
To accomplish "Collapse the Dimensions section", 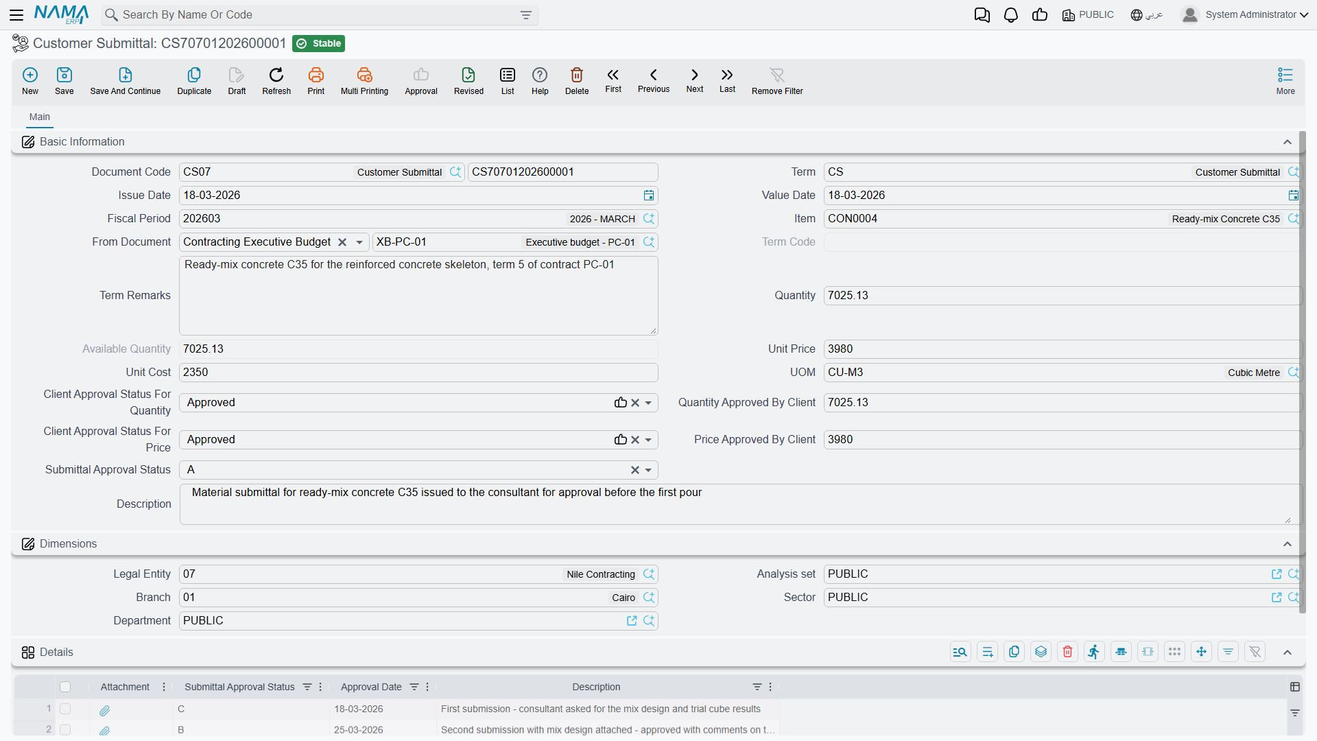I will pos(1288,544).
